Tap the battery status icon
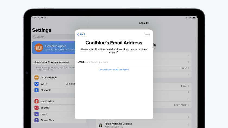This screenshot has width=228, height=128. click(195, 18)
